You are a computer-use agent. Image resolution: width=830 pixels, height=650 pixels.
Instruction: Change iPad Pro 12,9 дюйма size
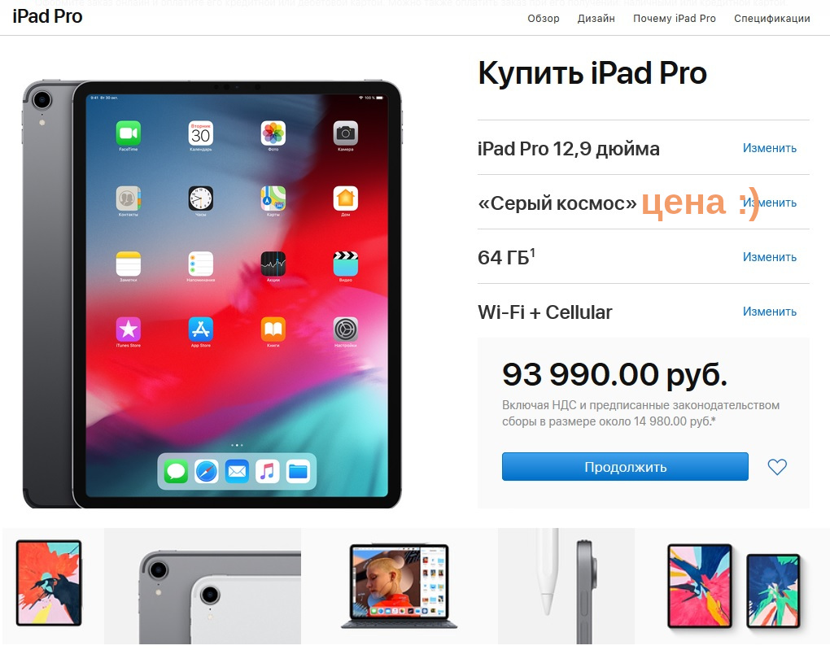click(x=770, y=148)
